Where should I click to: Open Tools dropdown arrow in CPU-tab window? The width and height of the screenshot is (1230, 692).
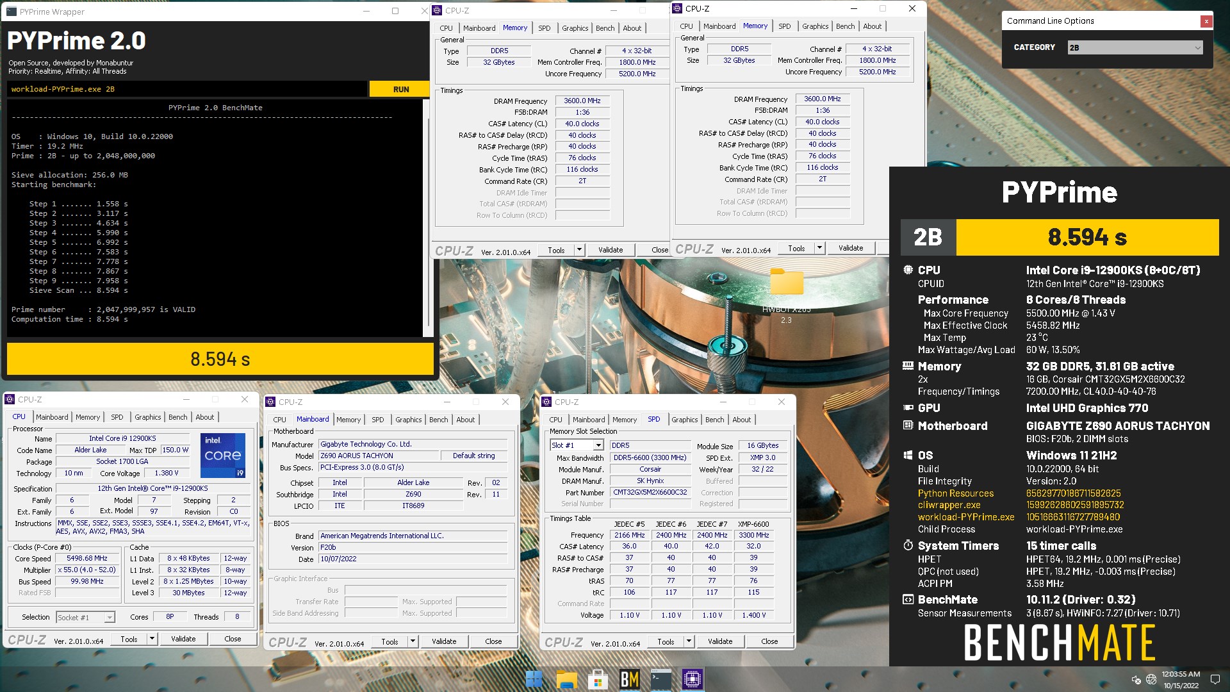click(x=152, y=639)
